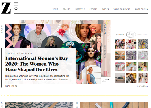Open the International Women's Day headline
The image size is (151, 108).
pos(37,64)
